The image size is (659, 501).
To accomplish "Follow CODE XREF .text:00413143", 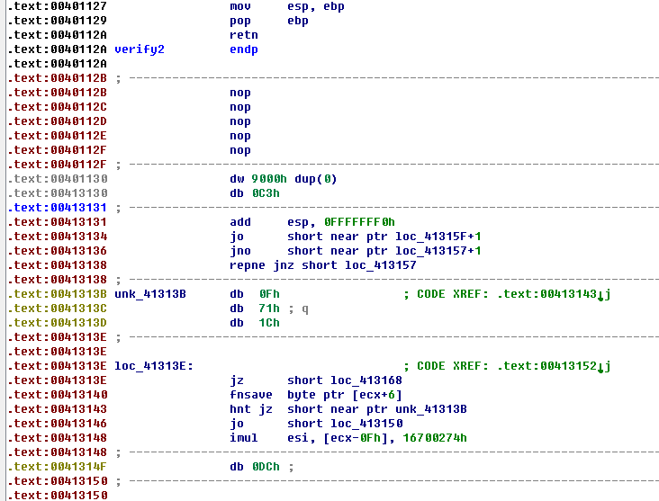I will click(x=554, y=294).
